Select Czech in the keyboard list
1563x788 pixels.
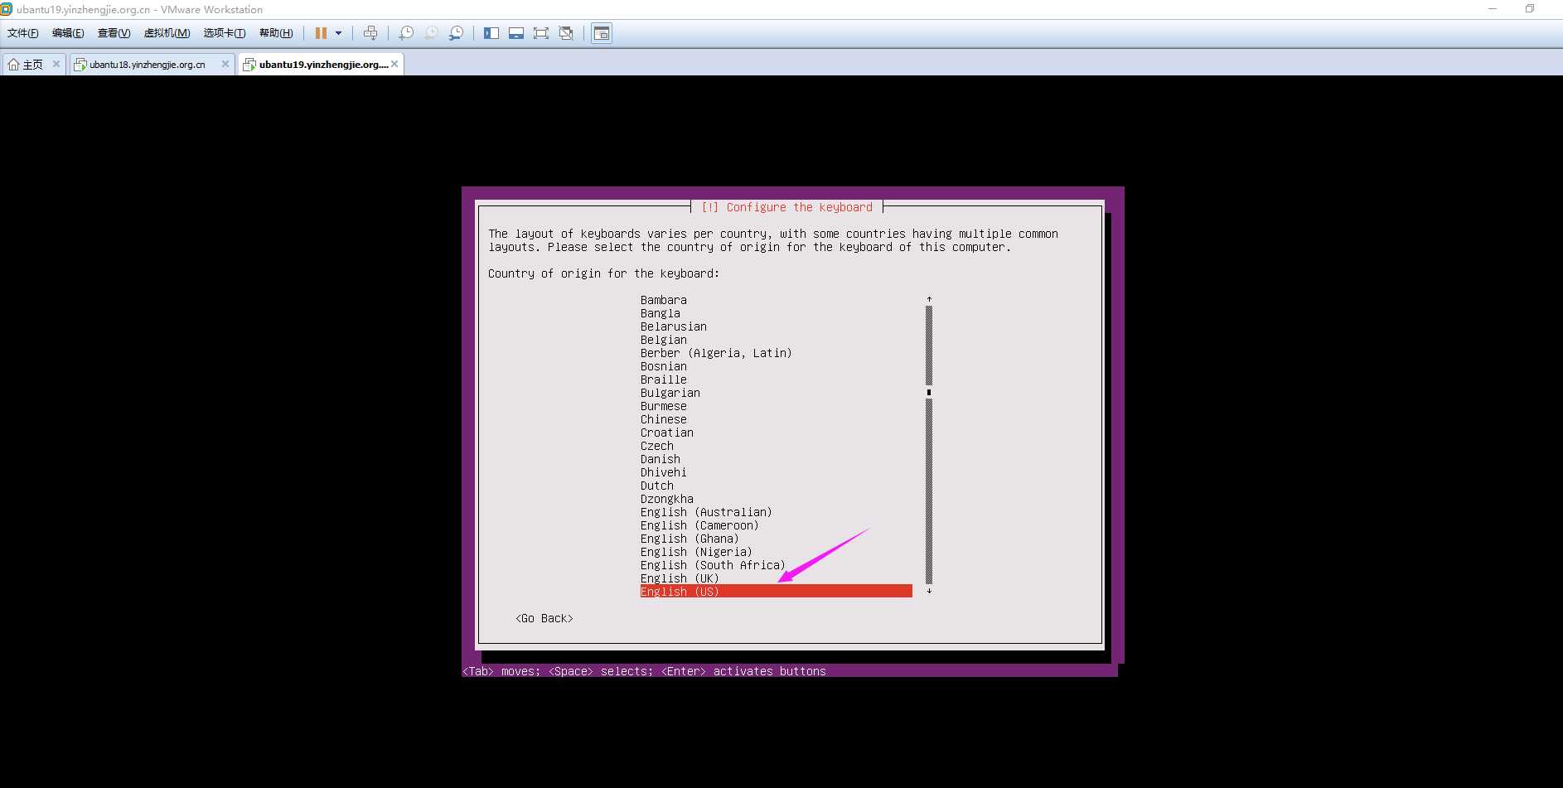coord(657,446)
